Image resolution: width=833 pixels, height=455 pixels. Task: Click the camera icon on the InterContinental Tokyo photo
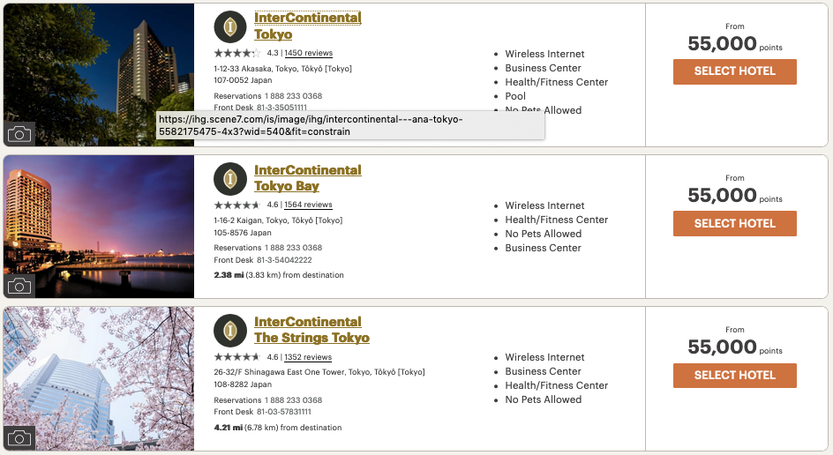19,134
